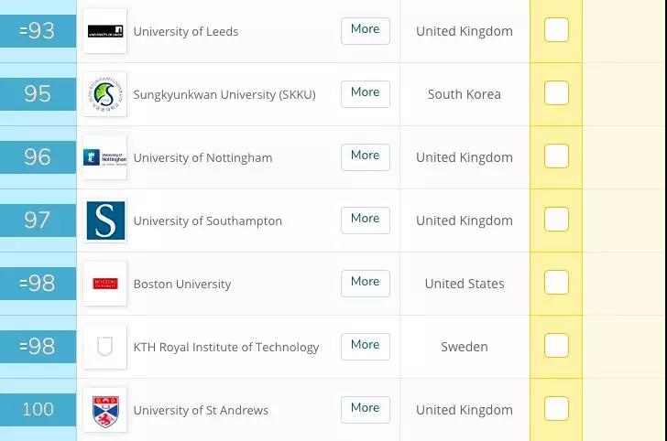Image resolution: width=667 pixels, height=441 pixels.
Task: Select the checkbox in the Southampton row
Action: tap(556, 220)
